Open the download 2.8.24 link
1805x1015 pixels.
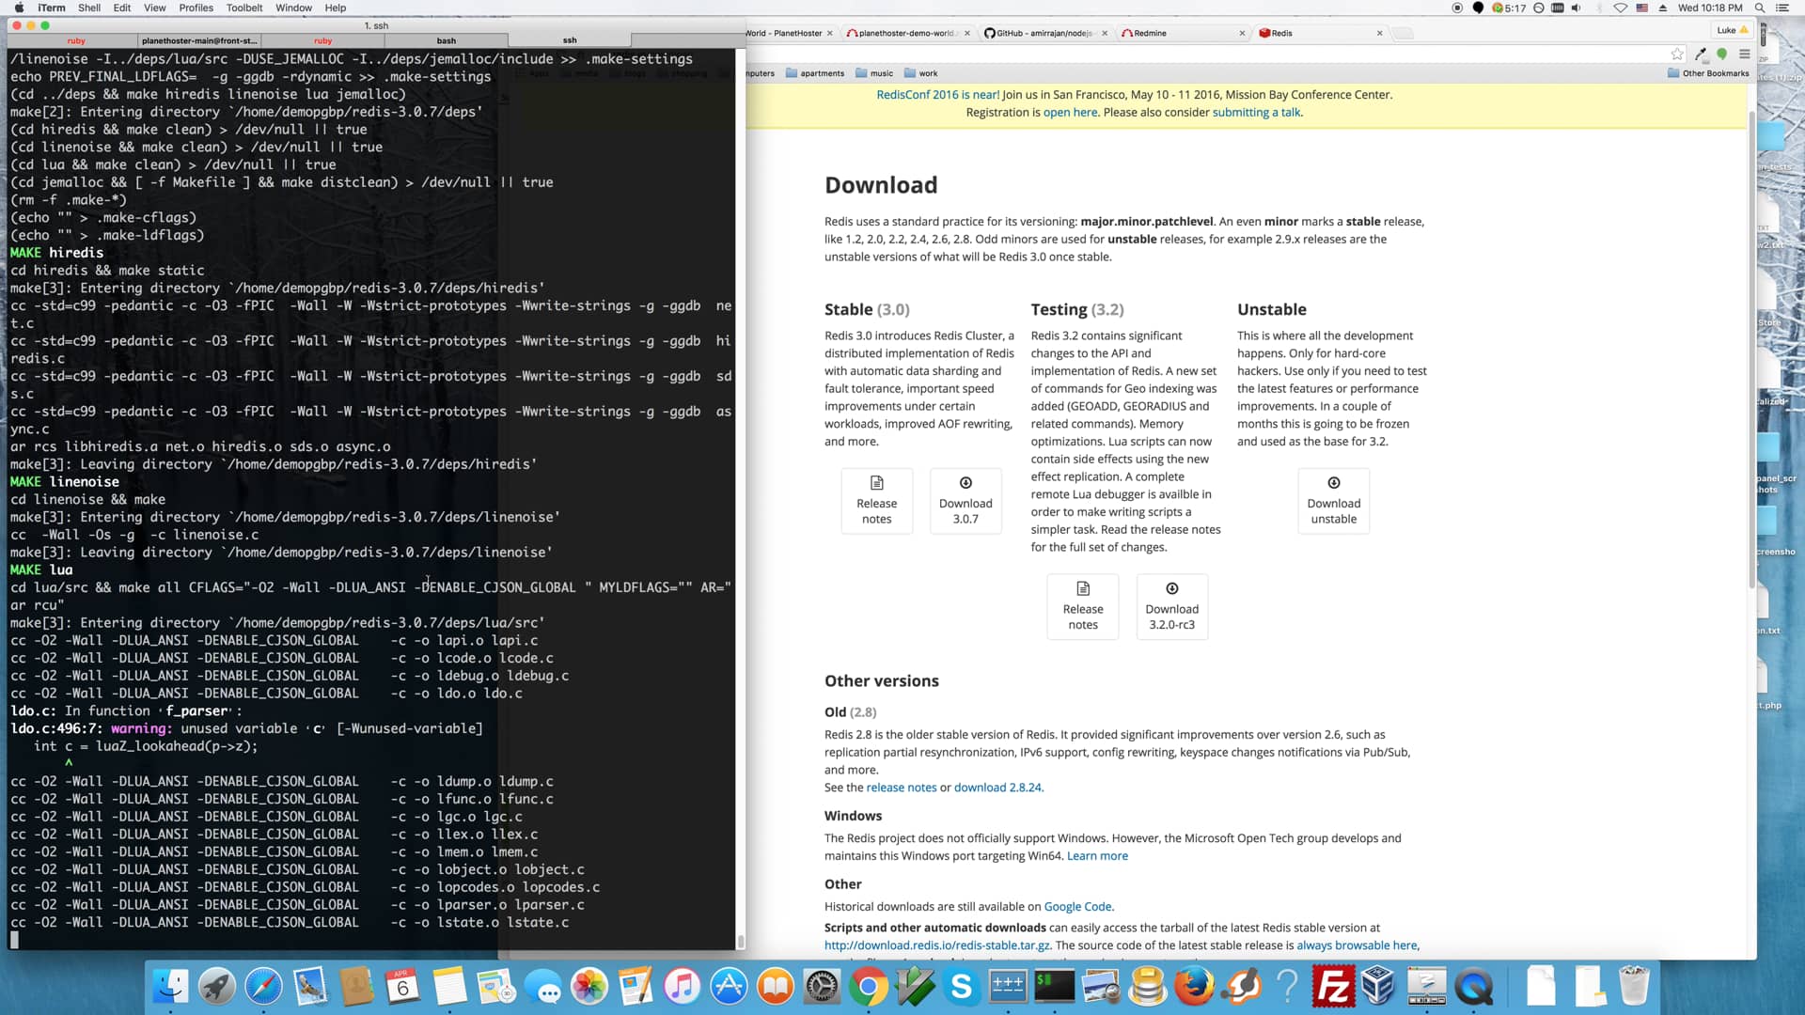(x=997, y=788)
